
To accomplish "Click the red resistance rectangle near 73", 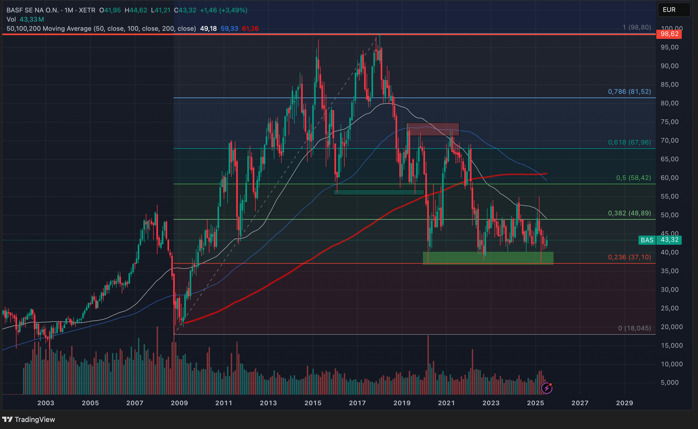I will pos(432,129).
